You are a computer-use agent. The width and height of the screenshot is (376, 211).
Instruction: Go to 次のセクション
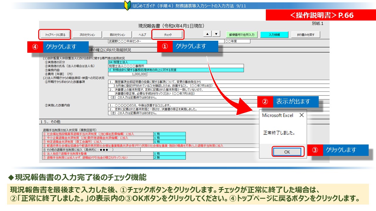[88, 35]
